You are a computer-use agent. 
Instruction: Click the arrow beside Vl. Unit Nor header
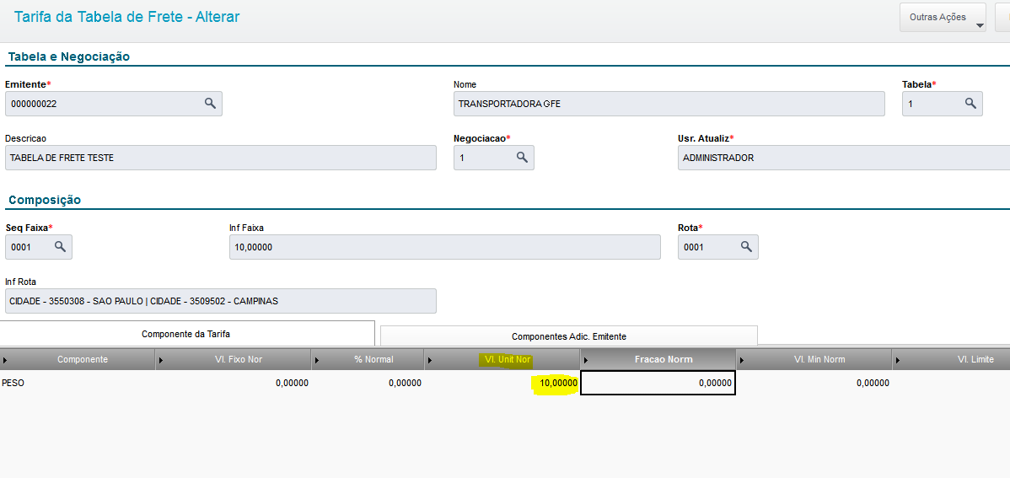[x=430, y=360]
